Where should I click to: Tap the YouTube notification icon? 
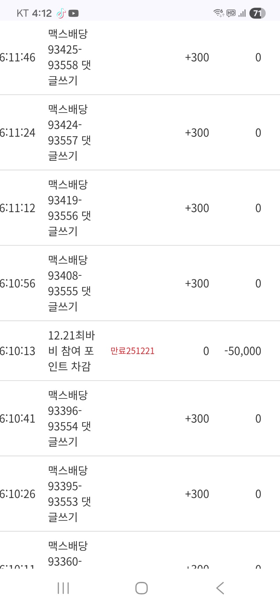[73, 13]
